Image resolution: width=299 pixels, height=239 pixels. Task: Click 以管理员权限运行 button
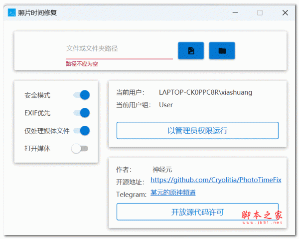(x=197, y=131)
